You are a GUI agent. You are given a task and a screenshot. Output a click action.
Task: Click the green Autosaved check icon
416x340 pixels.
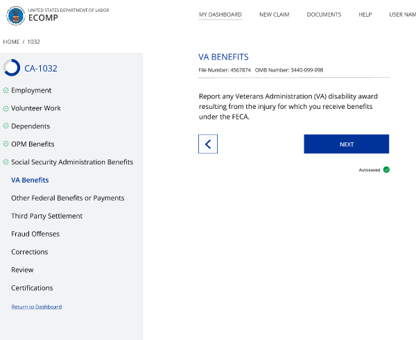coord(387,169)
